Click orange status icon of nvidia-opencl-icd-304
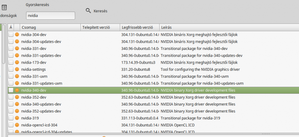299x137 pixels. (x=17, y=125)
